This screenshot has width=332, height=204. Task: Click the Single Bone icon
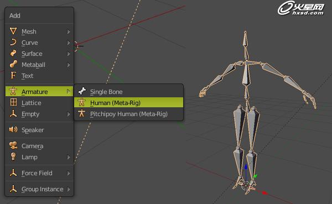(82, 91)
